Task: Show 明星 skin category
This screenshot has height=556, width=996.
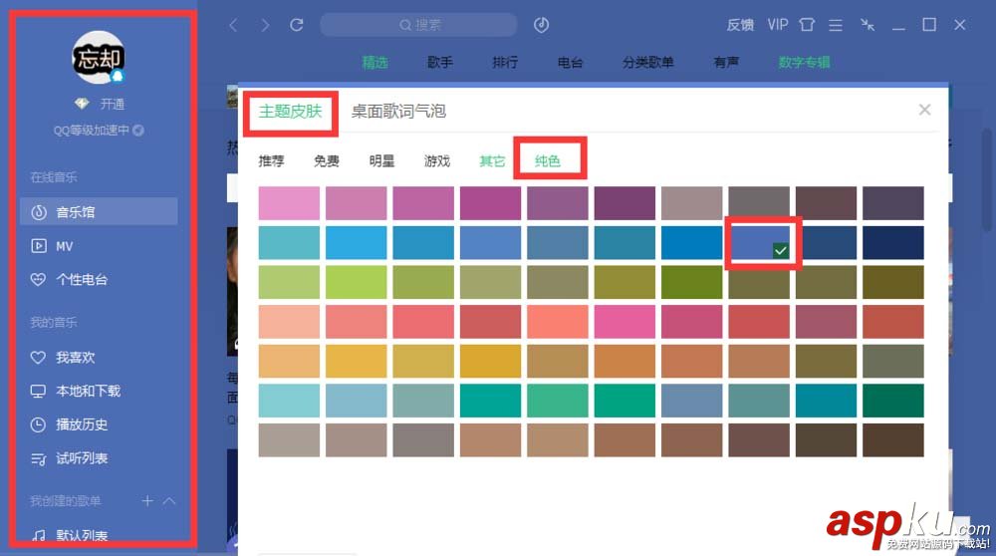Action: coord(381,160)
